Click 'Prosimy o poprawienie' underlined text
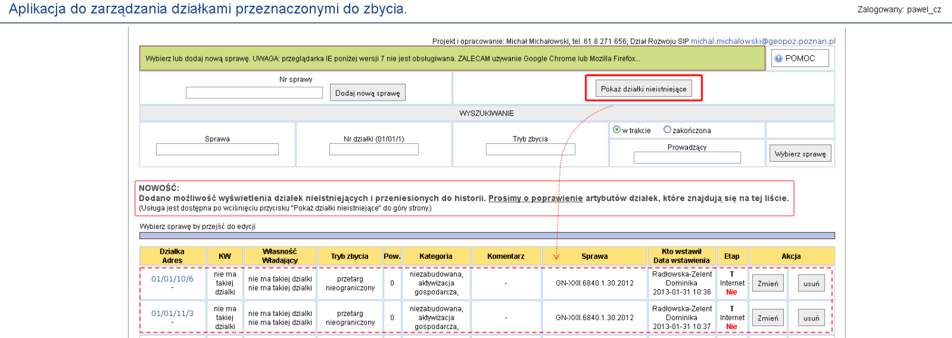Image resolution: width=952 pixels, height=338 pixels. click(535, 198)
